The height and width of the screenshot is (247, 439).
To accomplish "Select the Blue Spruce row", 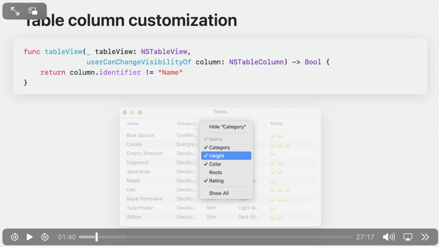I will [x=140, y=135].
